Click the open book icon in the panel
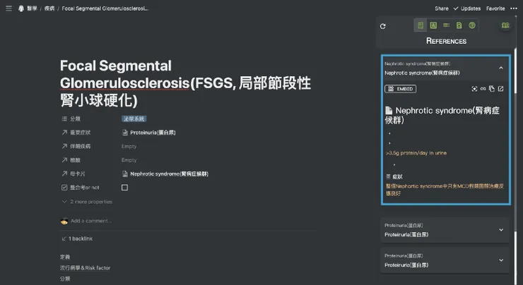 tap(505, 25)
